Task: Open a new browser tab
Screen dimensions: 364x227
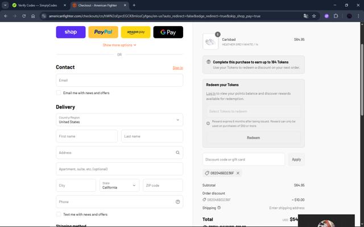Action: [134, 5]
